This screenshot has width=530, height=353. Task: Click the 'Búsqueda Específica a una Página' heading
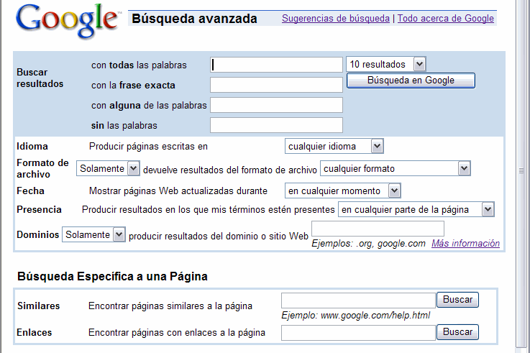[112, 276]
